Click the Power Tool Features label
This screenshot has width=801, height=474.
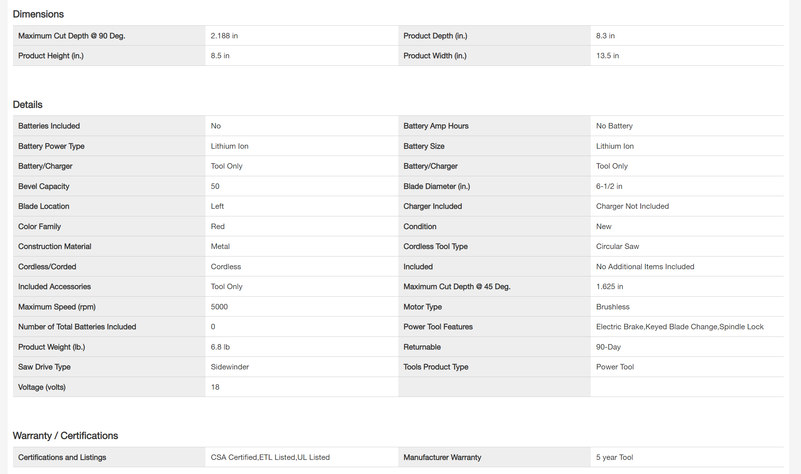coord(438,327)
